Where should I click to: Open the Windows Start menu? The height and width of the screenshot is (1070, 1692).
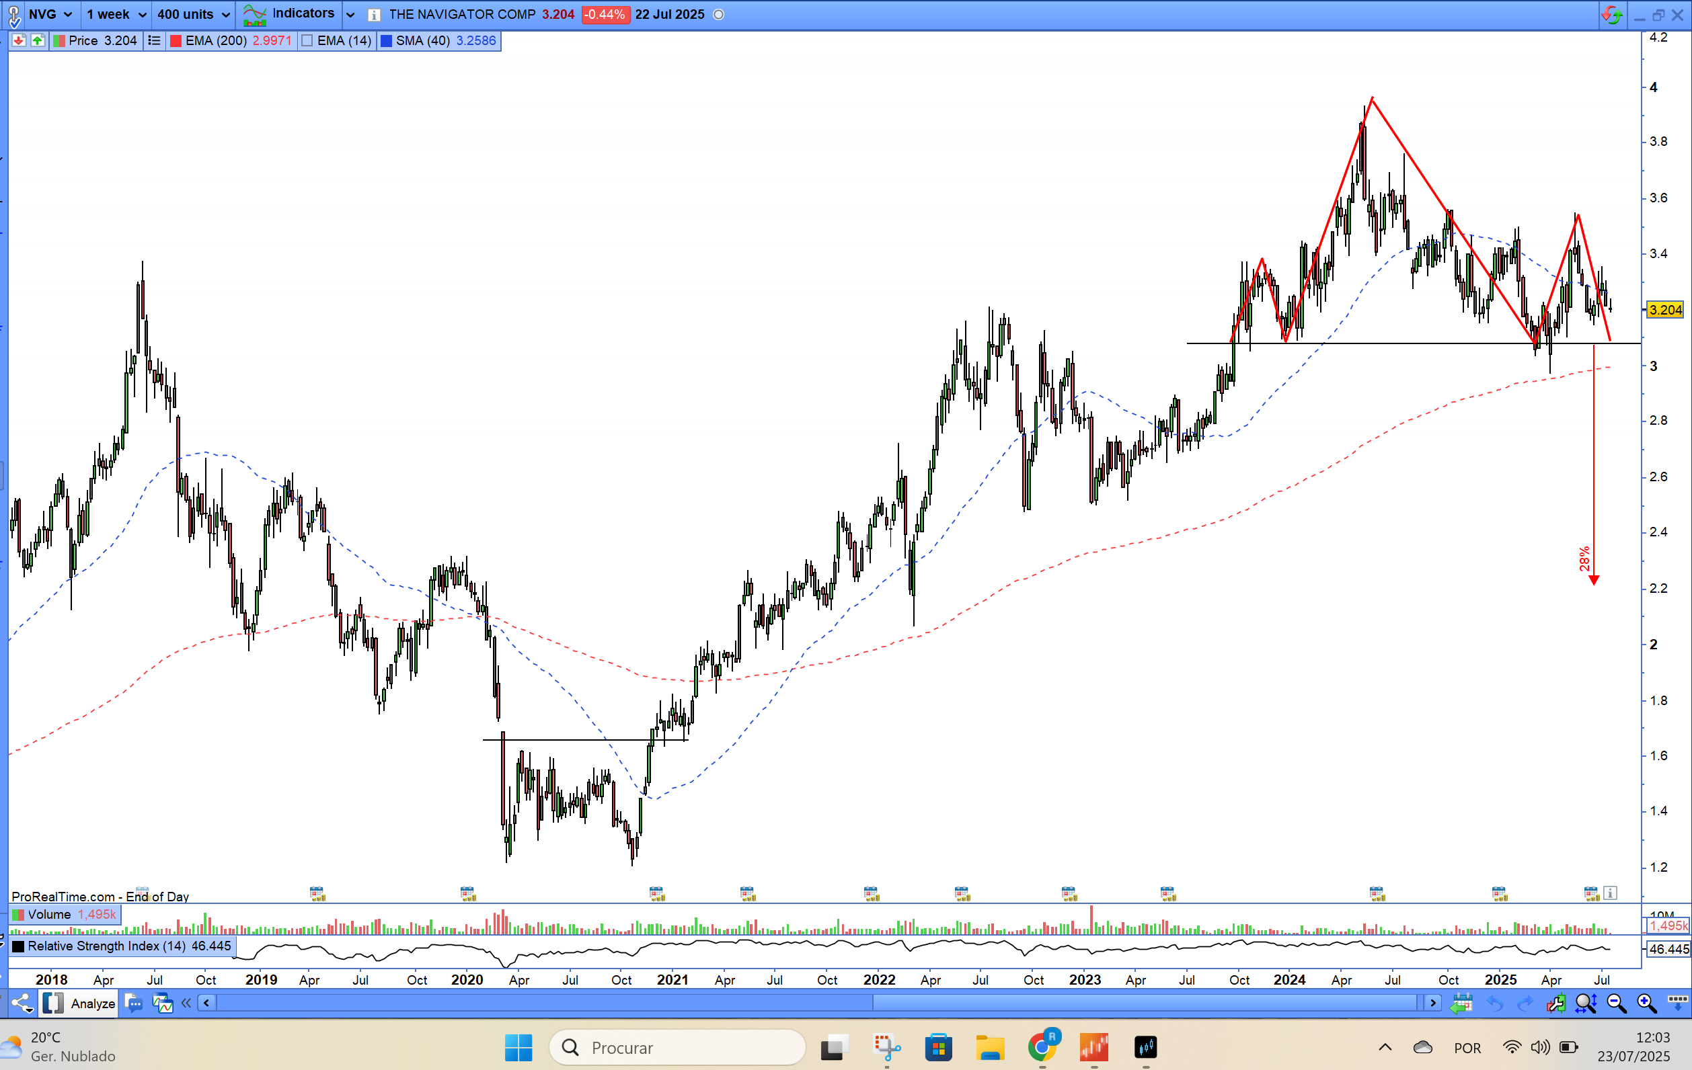tap(518, 1048)
